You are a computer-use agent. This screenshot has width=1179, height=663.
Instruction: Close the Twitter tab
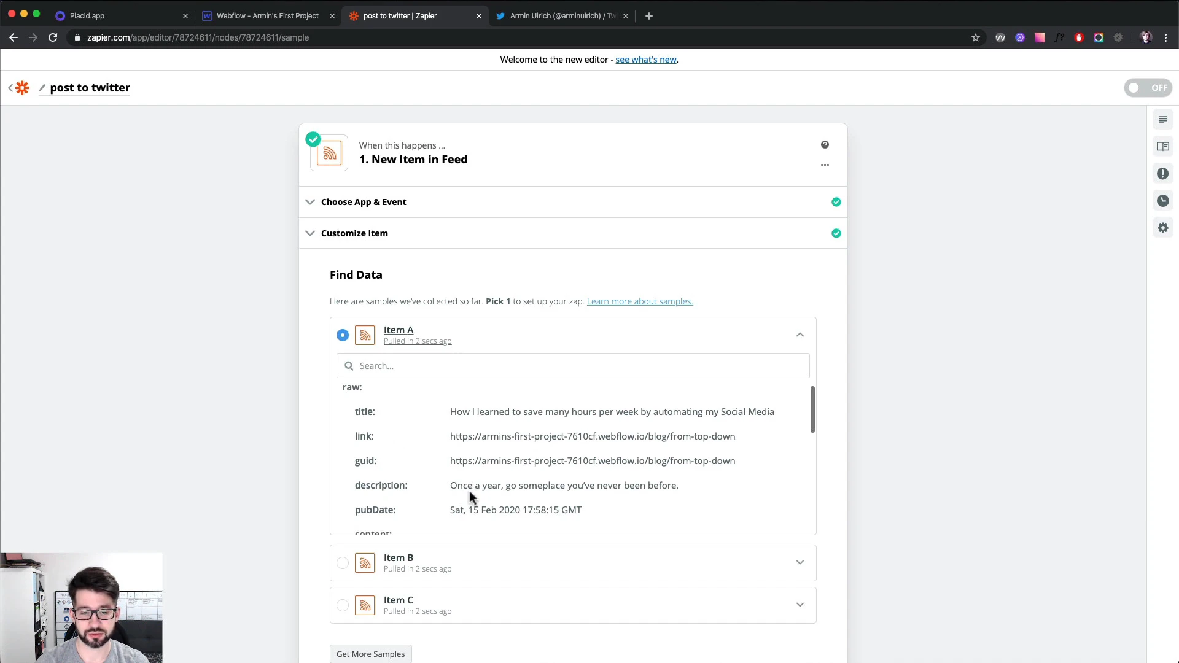pos(626,16)
